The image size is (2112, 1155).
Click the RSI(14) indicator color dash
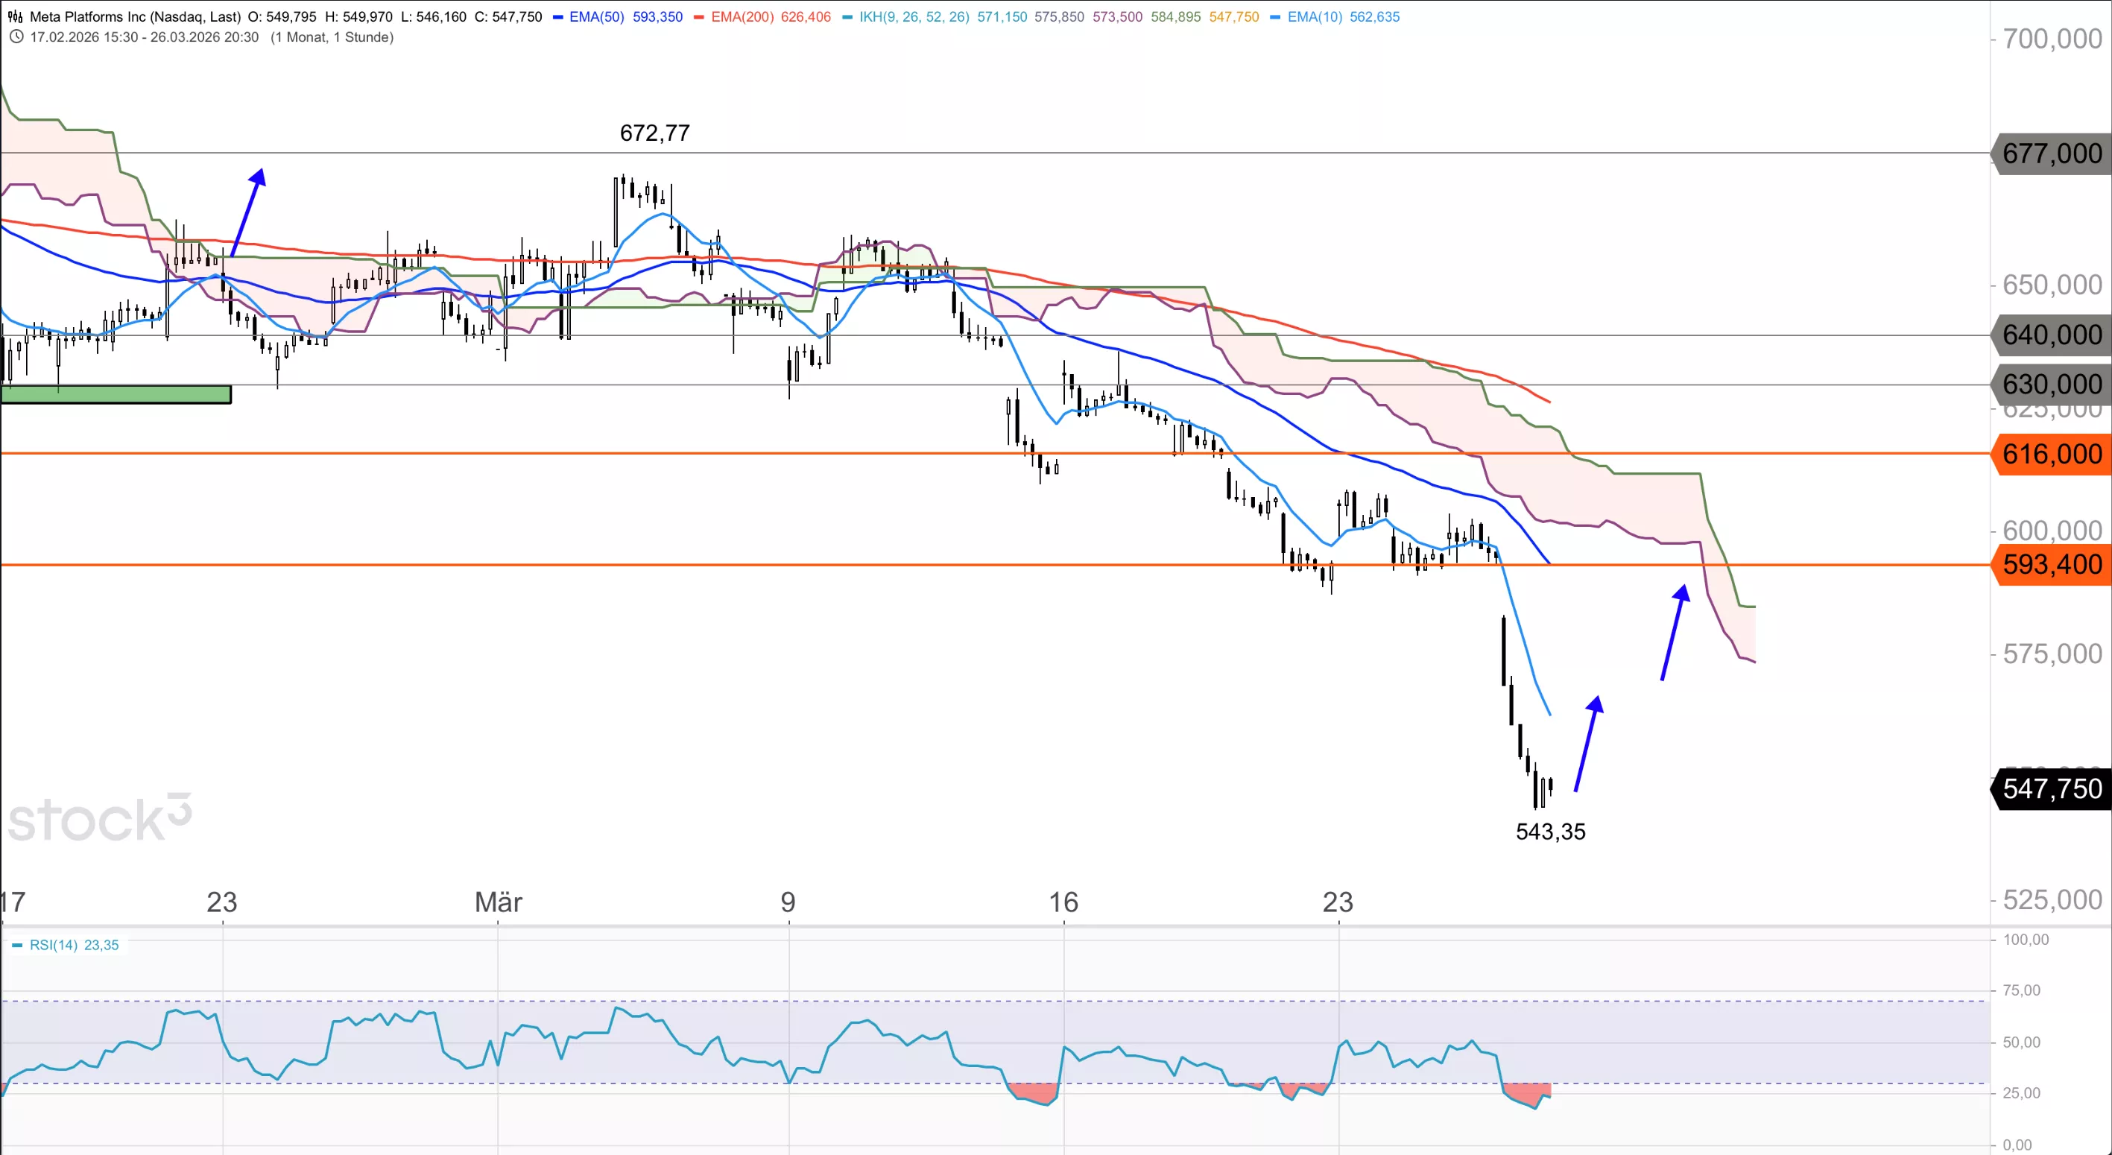[x=17, y=945]
